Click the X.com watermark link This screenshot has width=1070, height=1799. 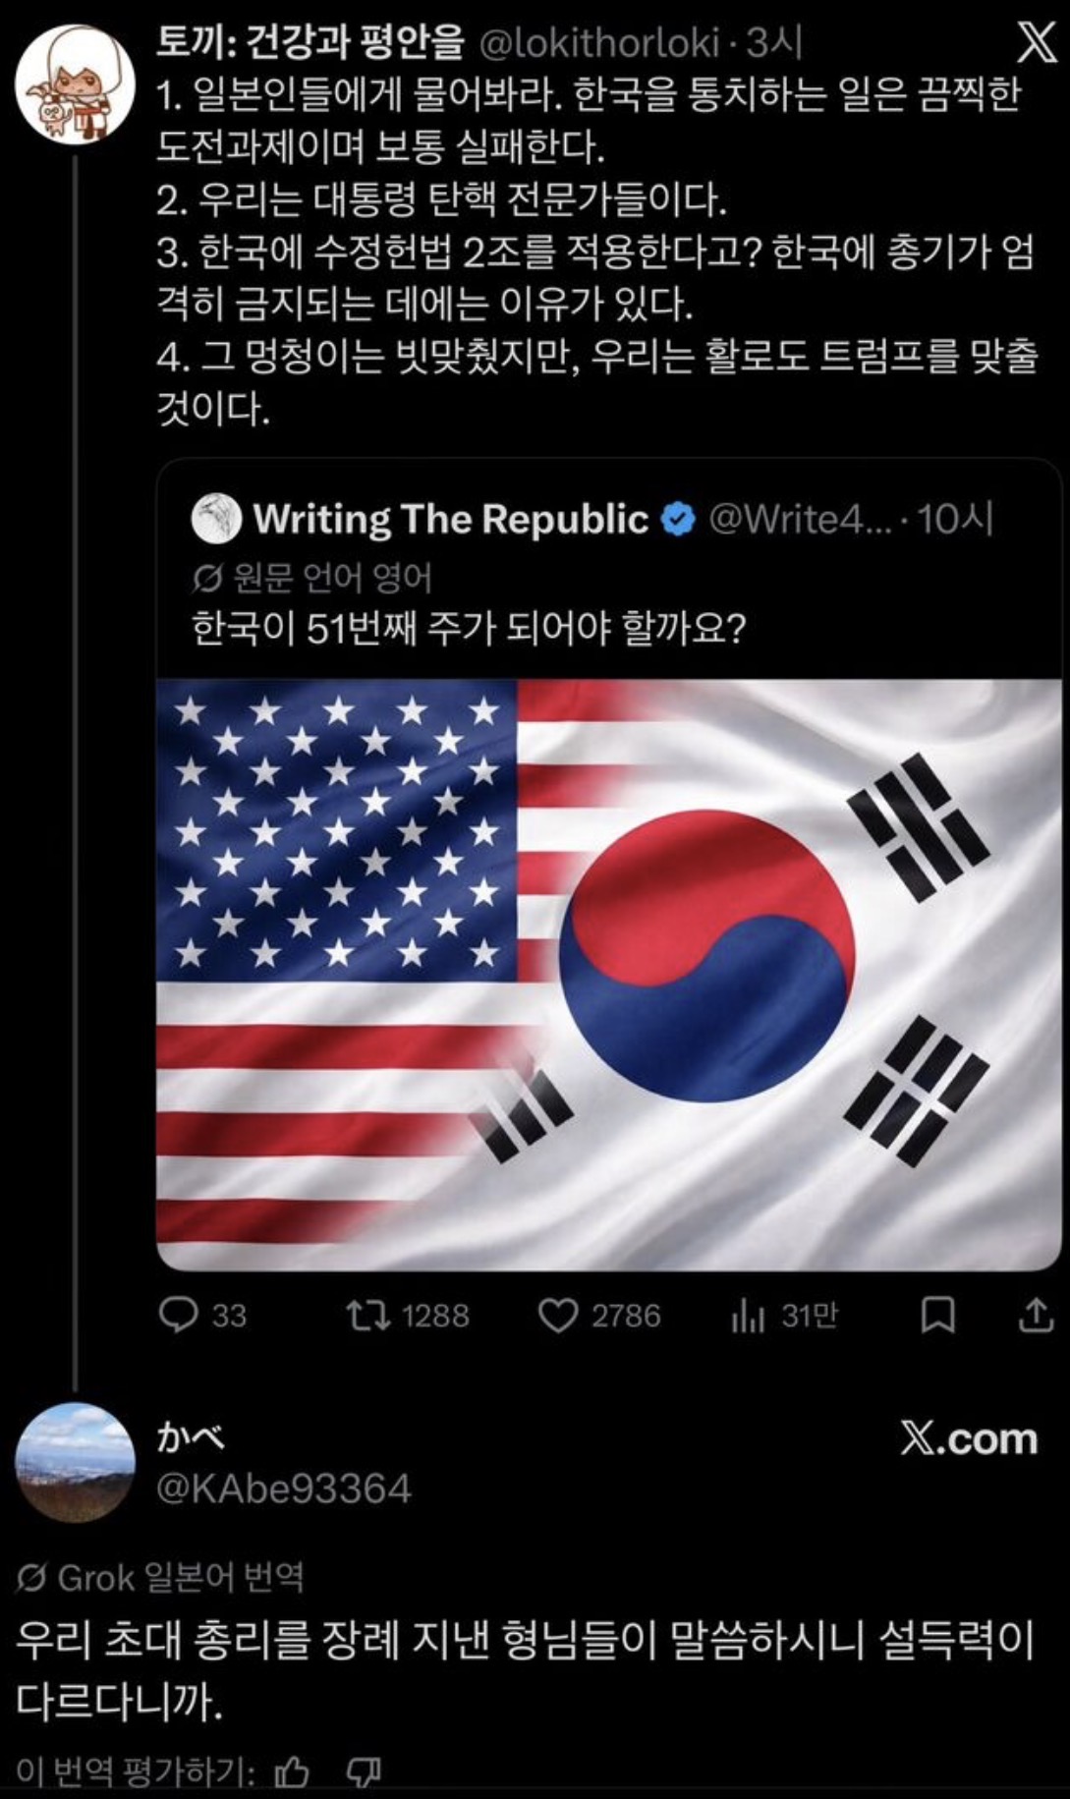(969, 1438)
